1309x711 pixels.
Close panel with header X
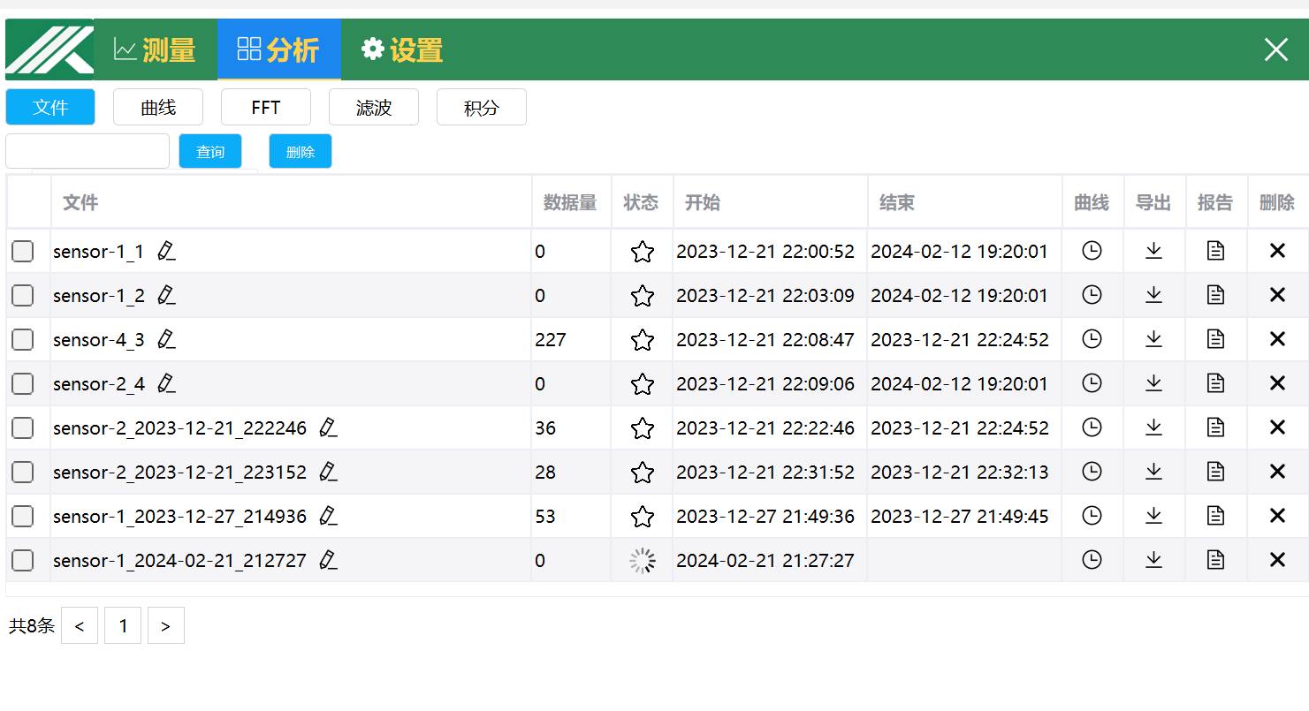pyautogui.click(x=1276, y=49)
